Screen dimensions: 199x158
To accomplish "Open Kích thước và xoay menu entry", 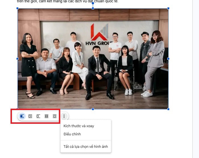I will 79,126.
